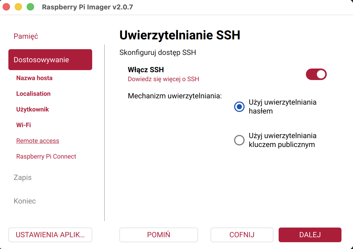Click the green maximize window button

click(30, 7)
